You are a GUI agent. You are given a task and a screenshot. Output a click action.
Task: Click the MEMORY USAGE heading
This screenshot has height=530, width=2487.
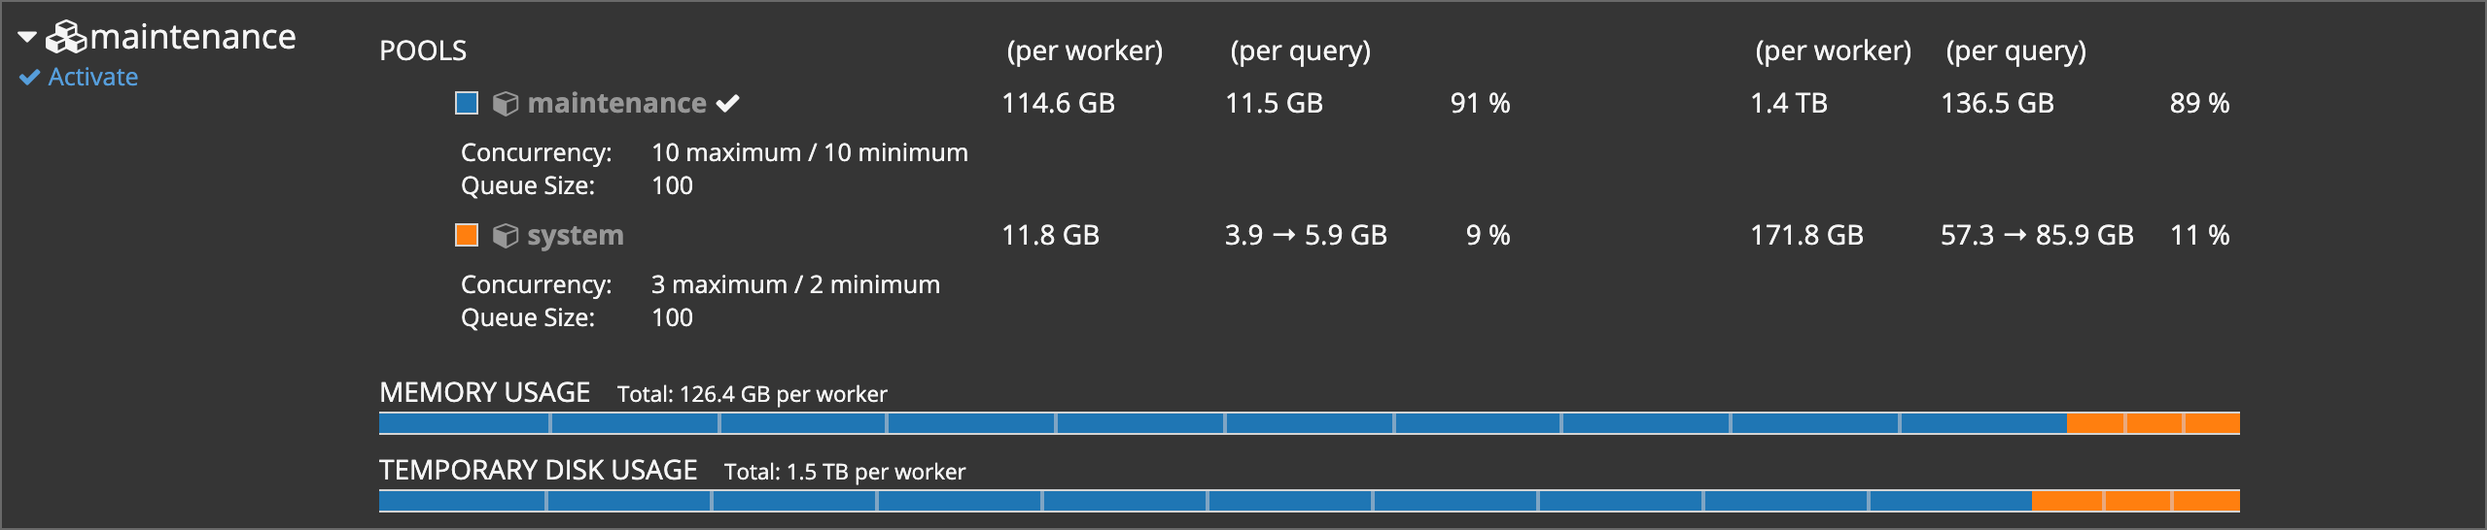pos(484,393)
